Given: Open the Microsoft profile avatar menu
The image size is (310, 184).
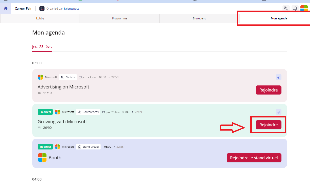Looking at the screenshot, I should pos(304,8).
